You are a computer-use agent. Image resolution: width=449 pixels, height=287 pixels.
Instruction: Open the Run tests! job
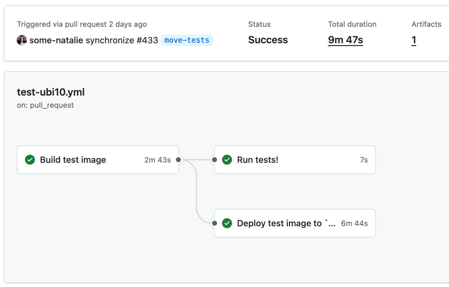click(258, 160)
